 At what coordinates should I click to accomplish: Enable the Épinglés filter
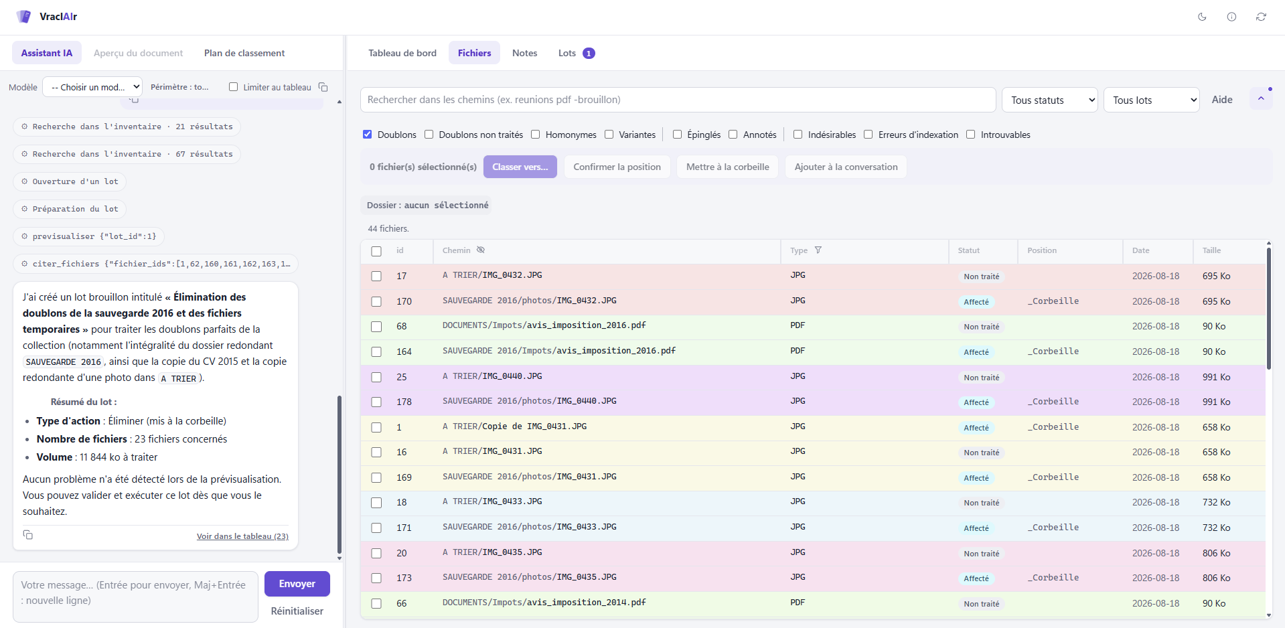[677, 135]
